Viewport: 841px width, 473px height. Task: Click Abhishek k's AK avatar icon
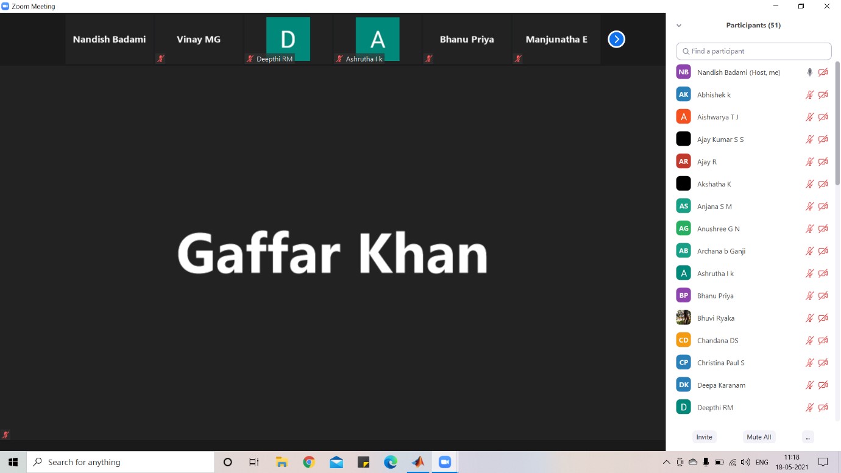pyautogui.click(x=683, y=94)
